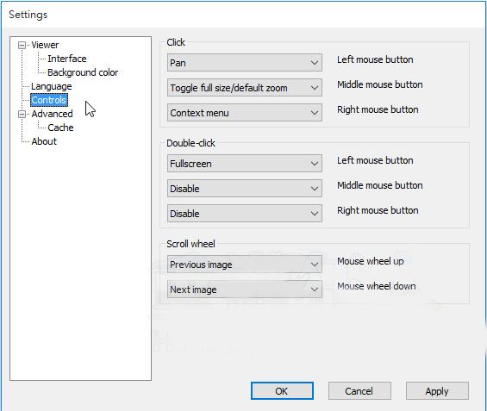Viewport: 487px width, 411px height.
Task: Select the Advanced tree item
Action: pos(52,114)
